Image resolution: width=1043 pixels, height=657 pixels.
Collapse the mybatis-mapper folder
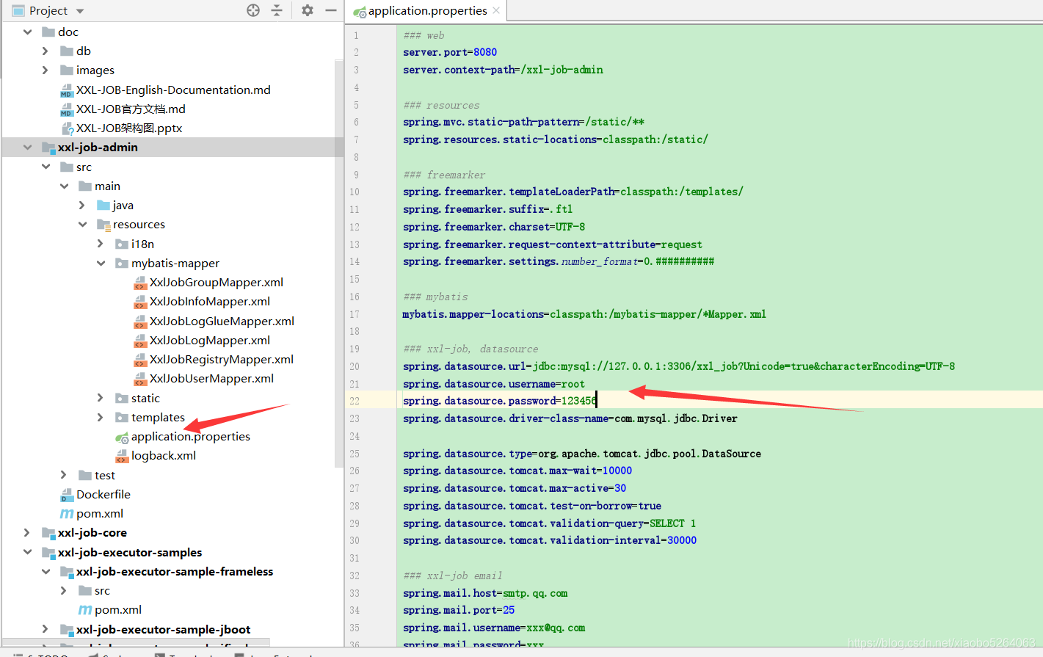101,263
